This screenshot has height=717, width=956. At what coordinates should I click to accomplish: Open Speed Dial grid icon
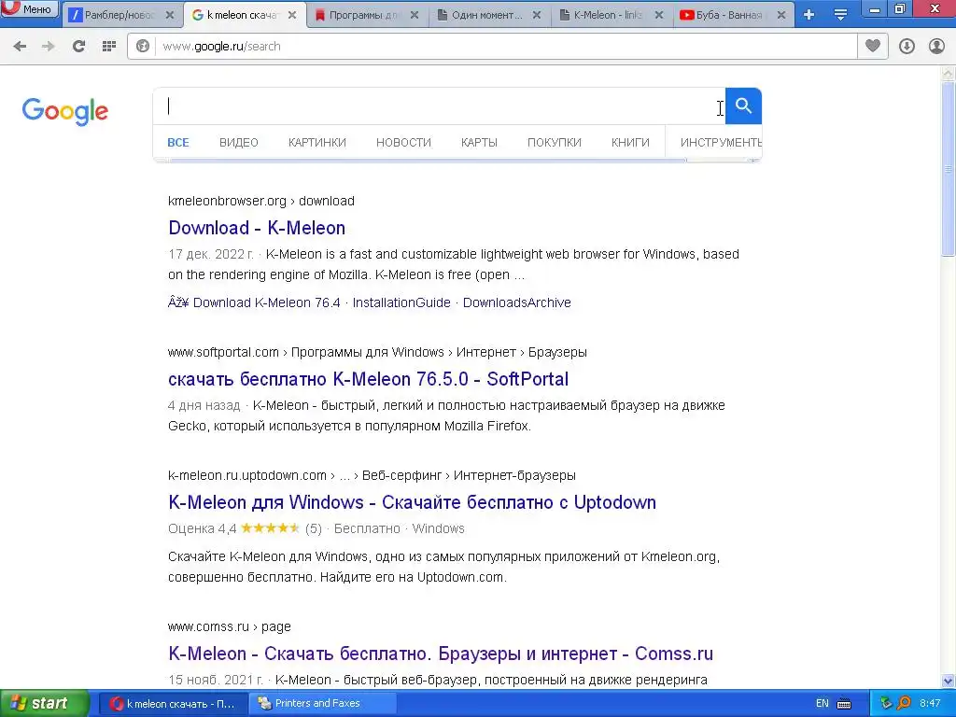109,47
